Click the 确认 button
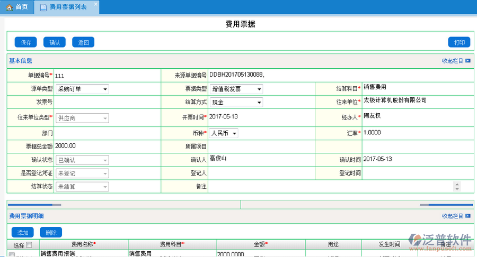This screenshot has height=257, width=477. (x=54, y=42)
